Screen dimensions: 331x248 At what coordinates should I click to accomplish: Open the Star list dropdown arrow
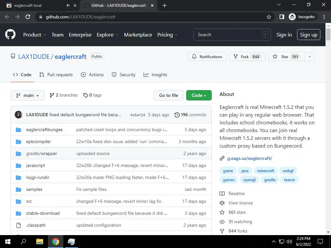(x=310, y=57)
